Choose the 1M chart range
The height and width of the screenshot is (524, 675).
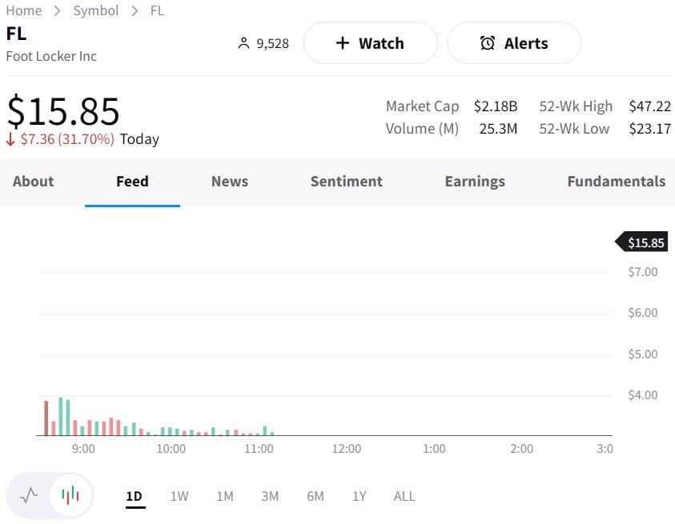(225, 496)
